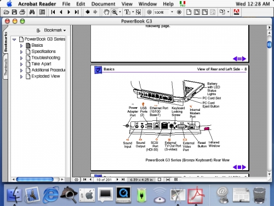Select the Text Select tool
The height and width of the screenshot is (206, 274).
127,12
